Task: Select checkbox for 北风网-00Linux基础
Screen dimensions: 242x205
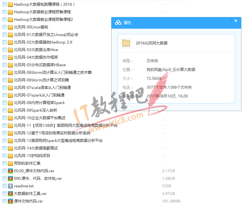Action: tap(5, 27)
